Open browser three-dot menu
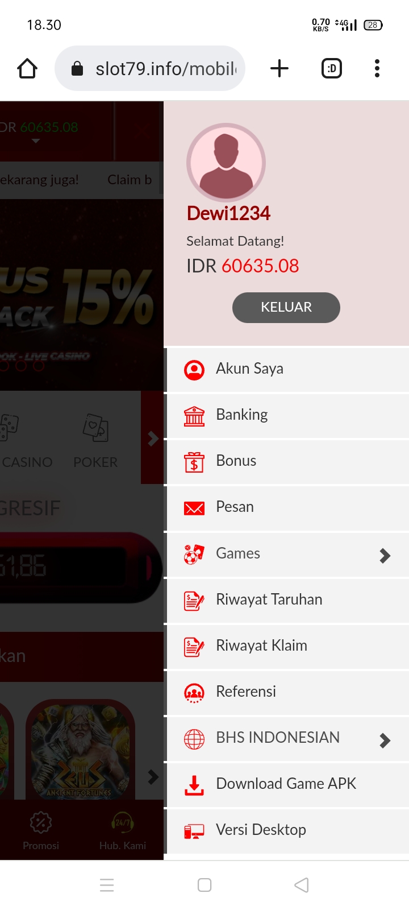The height and width of the screenshot is (910, 409). click(377, 69)
